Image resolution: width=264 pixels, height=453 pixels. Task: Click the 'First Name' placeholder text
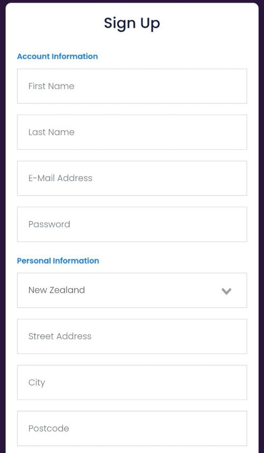(51, 86)
